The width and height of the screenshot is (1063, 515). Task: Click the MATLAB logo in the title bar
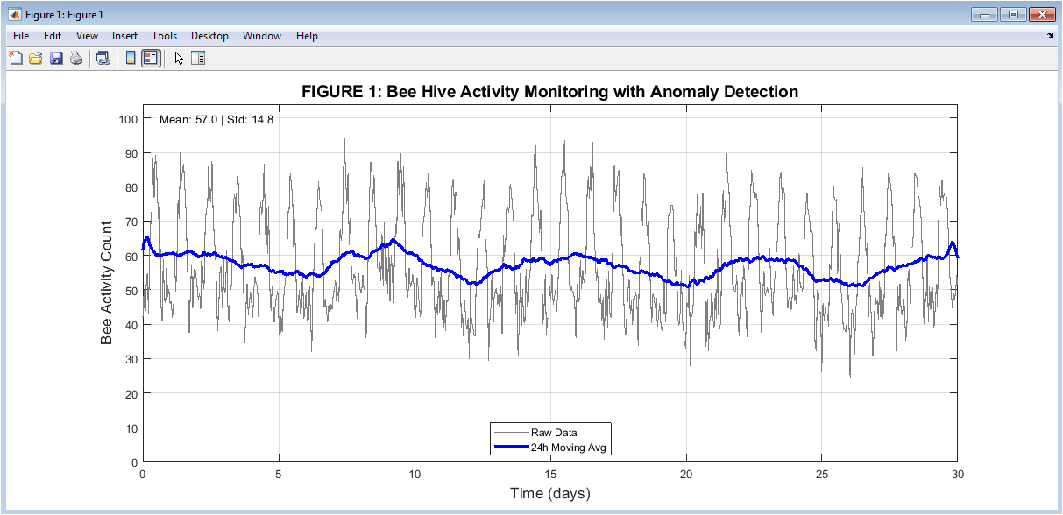click(x=14, y=14)
